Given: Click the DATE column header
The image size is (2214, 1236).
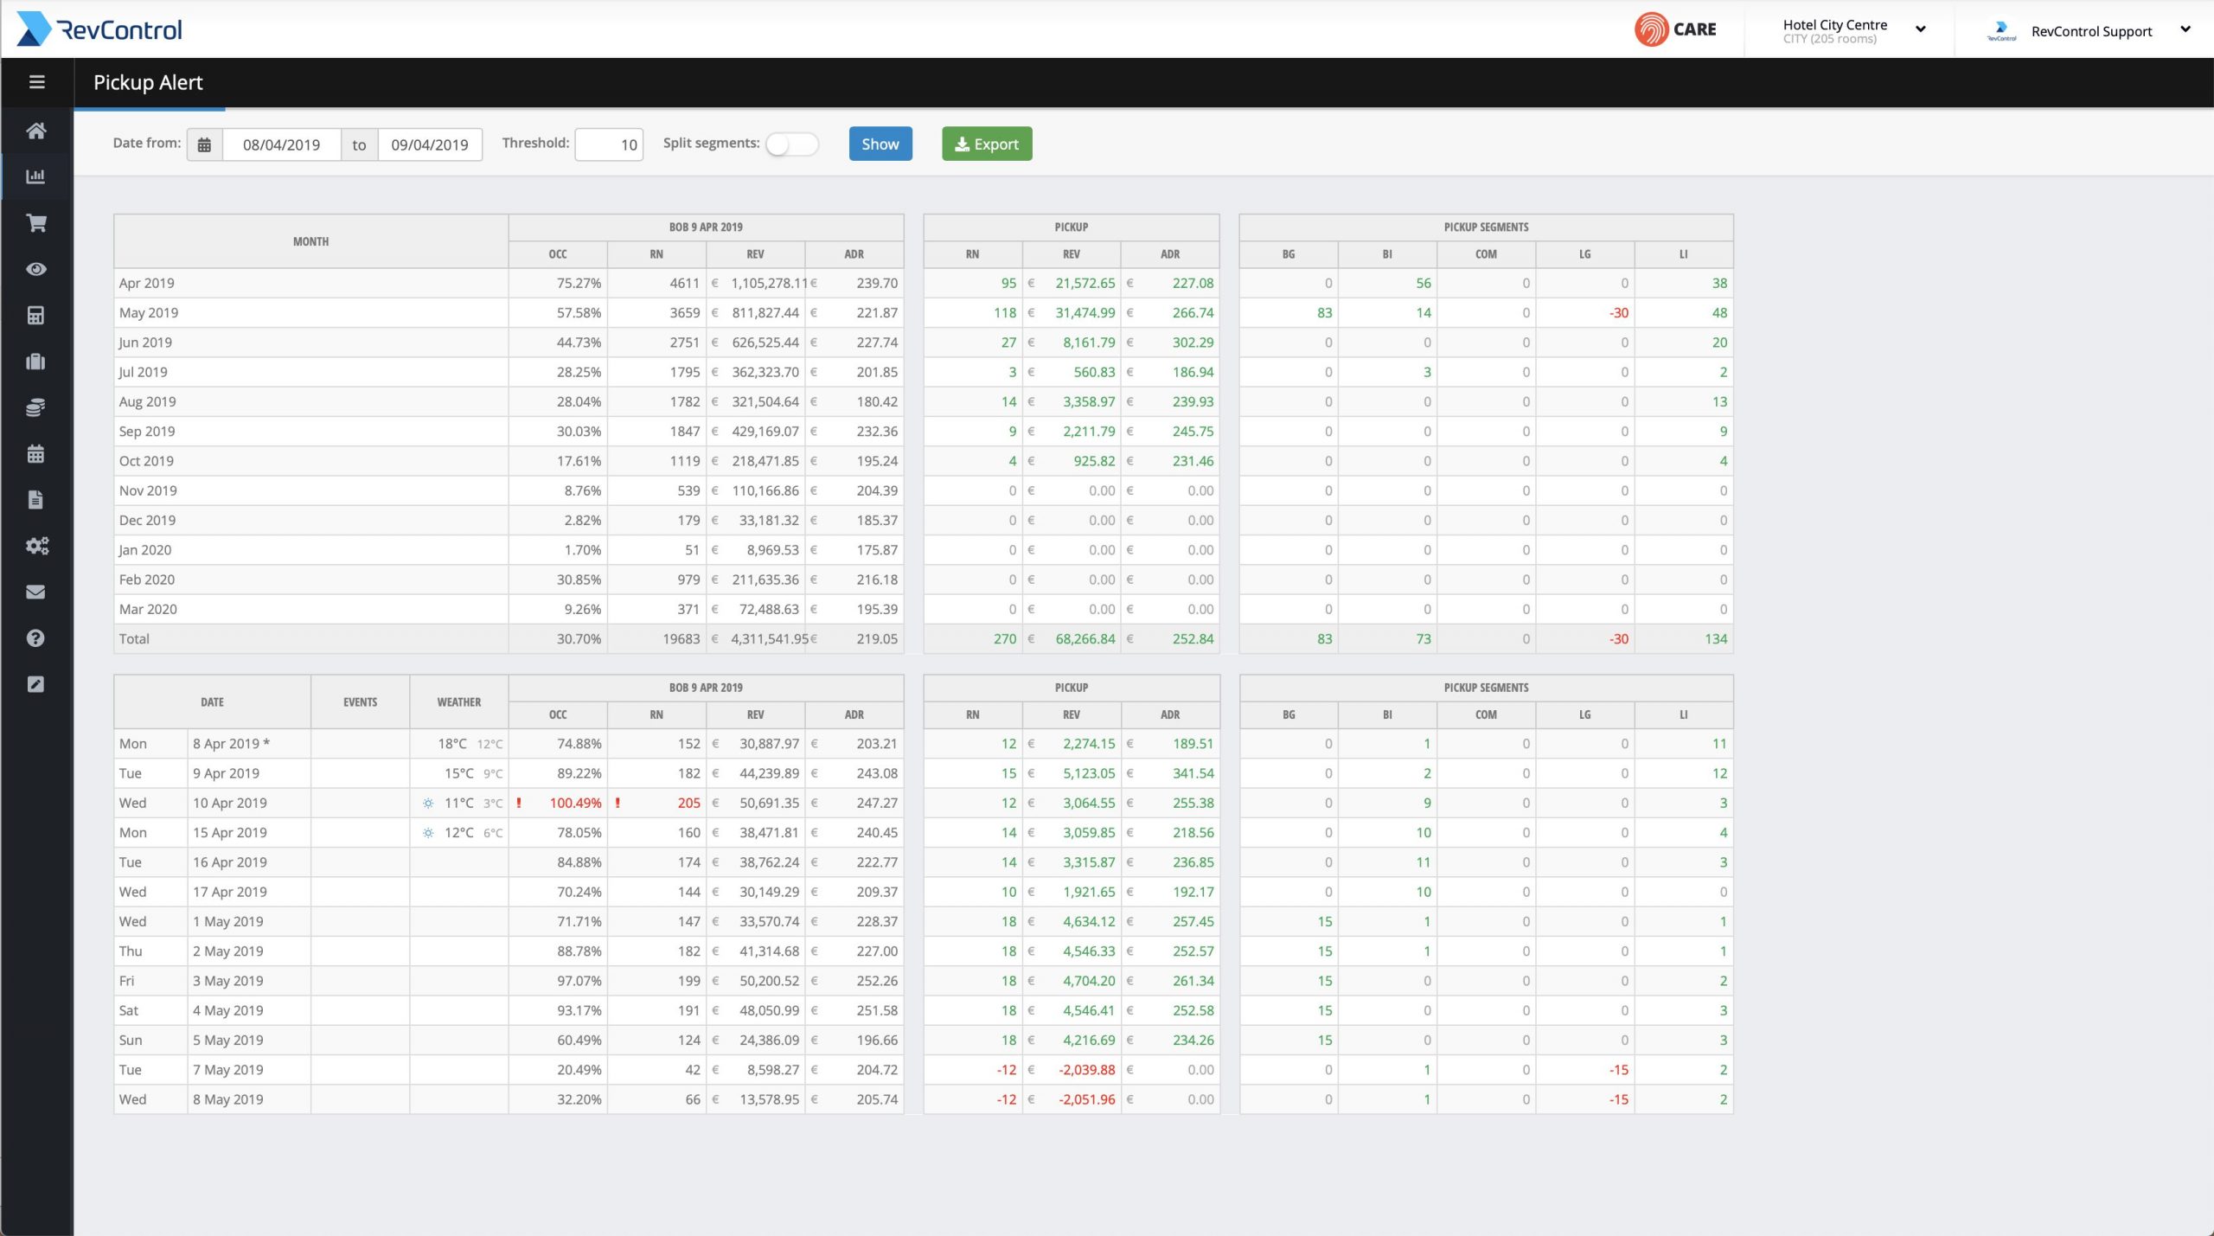Looking at the screenshot, I should tap(212, 701).
